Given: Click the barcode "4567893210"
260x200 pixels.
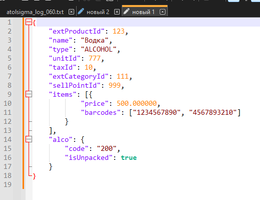Looking at the screenshot, I should [213, 112].
